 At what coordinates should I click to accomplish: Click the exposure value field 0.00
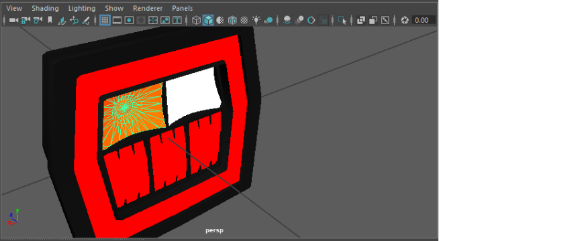[x=423, y=20]
